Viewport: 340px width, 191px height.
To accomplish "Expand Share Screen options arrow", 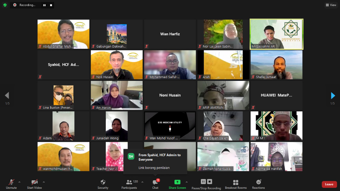I will [x=187, y=182].
